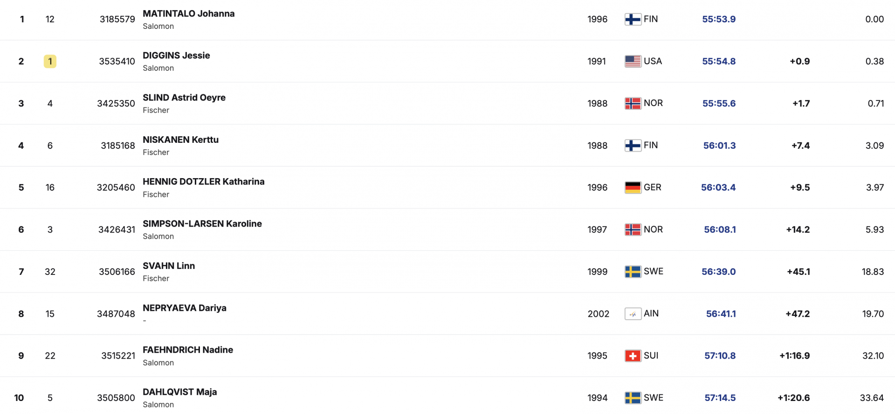The height and width of the screenshot is (414, 895).
Task: Click the AIN neutral flag icon
Action: pos(633,314)
